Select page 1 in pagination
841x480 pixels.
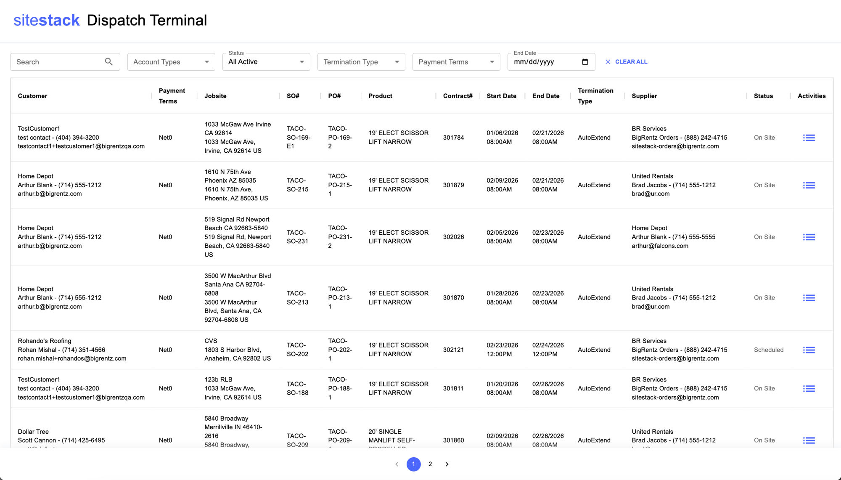[413, 464]
